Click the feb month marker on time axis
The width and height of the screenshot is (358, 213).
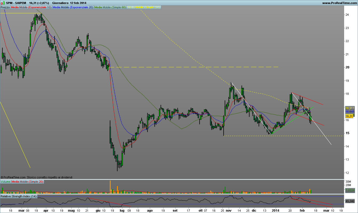coord(302,210)
